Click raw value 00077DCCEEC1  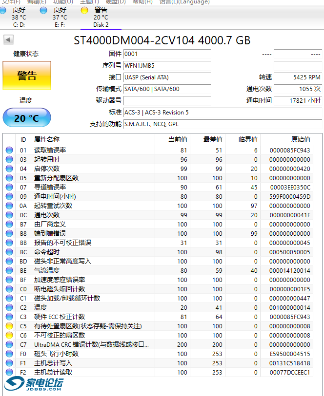click(290, 372)
